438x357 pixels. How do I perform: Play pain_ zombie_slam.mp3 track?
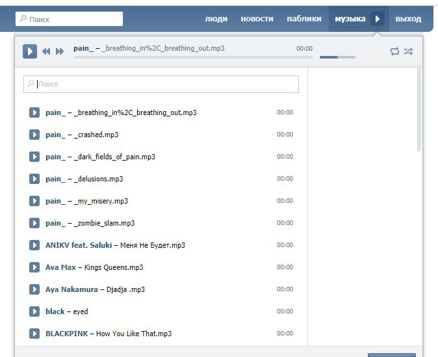tap(34, 223)
